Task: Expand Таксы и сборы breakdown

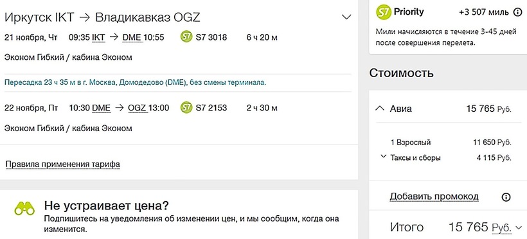Action: tap(383, 156)
